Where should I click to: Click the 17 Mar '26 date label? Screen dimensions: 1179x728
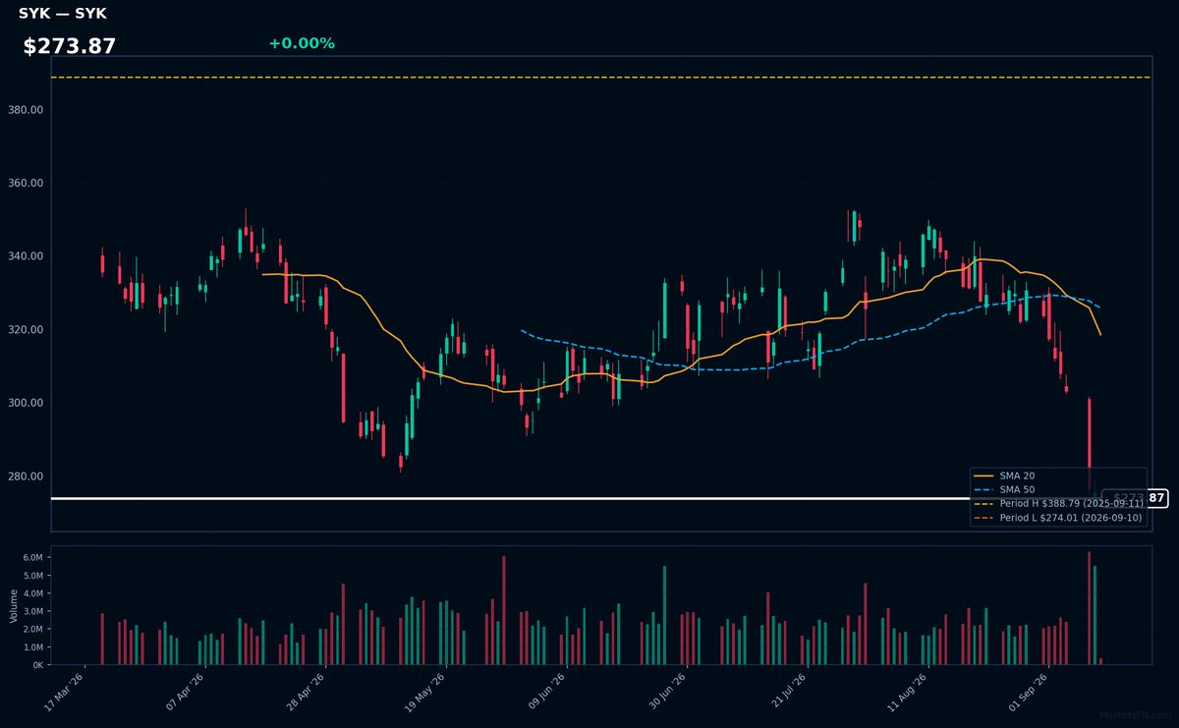click(x=66, y=692)
